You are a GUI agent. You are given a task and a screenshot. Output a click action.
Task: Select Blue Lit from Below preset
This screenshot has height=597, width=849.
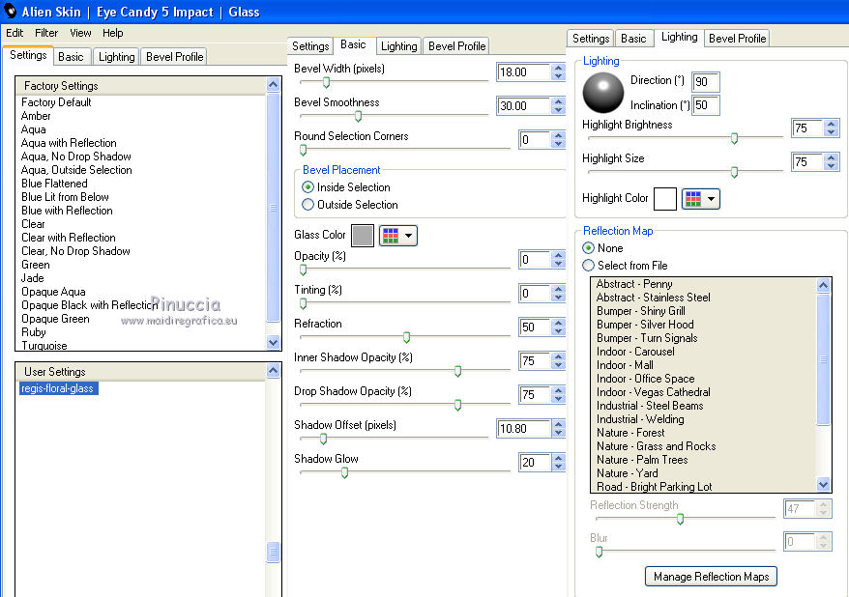65,197
